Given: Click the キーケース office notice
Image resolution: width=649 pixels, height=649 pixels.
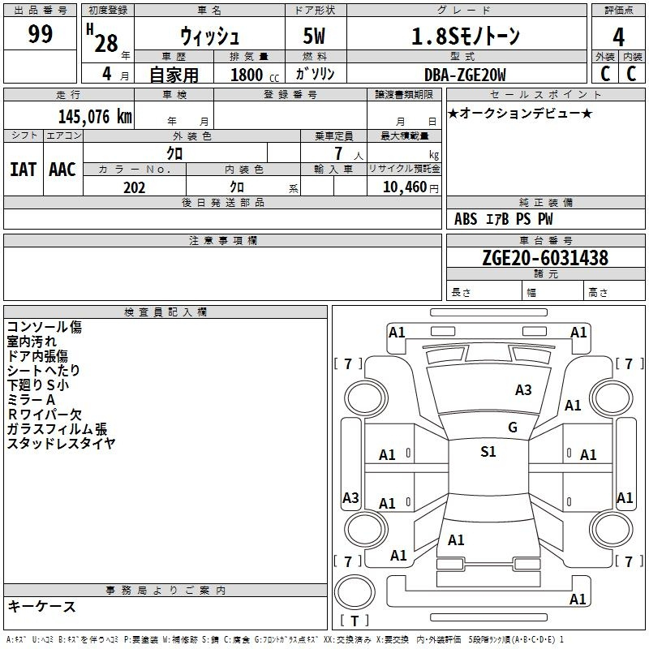Looking at the screenshot, I should click(42, 606).
